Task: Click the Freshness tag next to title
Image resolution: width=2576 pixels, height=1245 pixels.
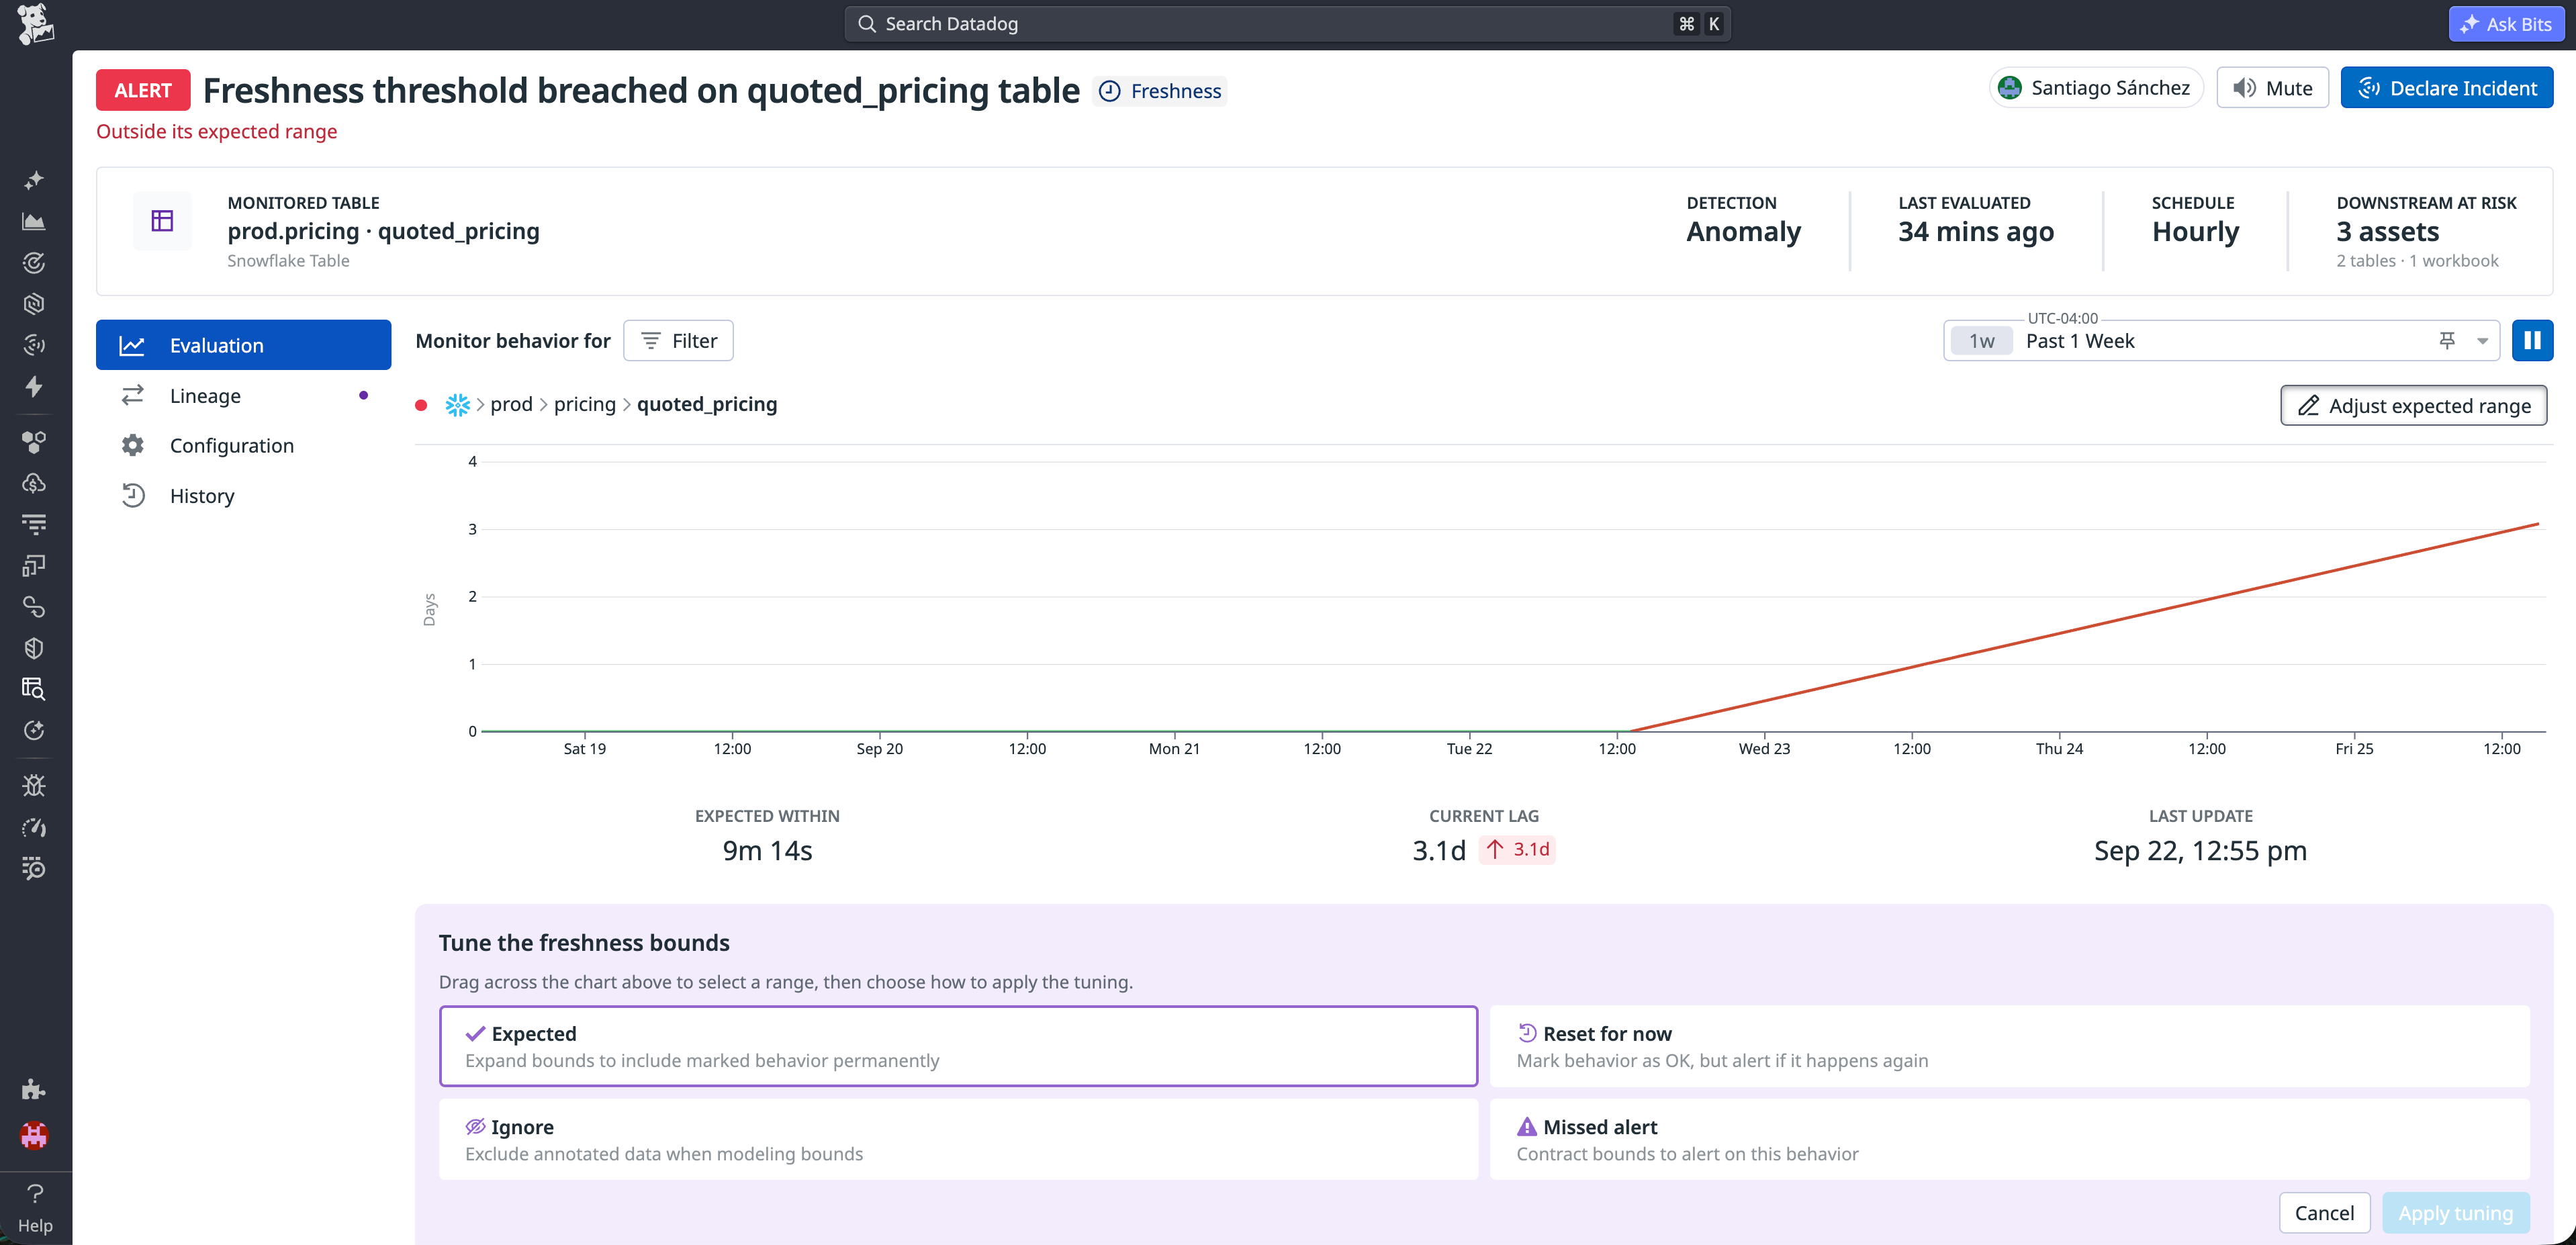Action: pos(1159,91)
